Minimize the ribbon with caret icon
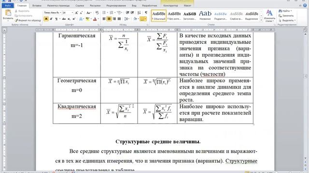The height and width of the screenshot is (173, 309). [x=300, y=5]
